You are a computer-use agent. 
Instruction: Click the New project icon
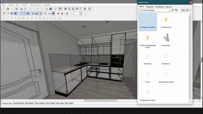coord(4,9)
